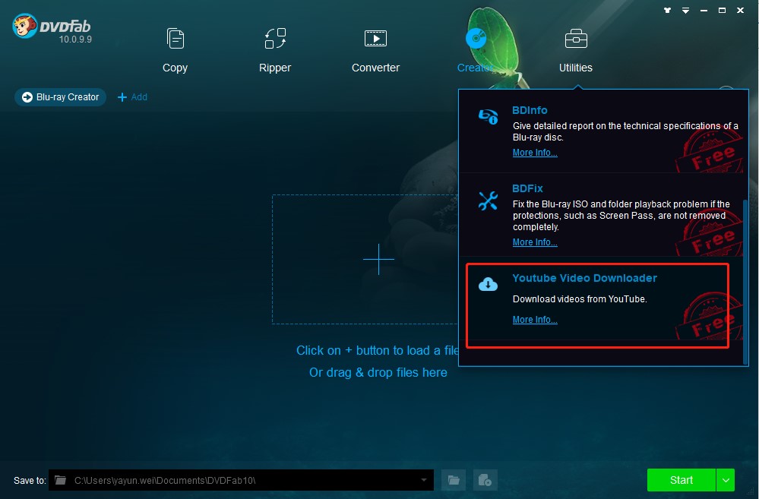
Task: Minimize the DVDFab window
Action: pyautogui.click(x=704, y=10)
